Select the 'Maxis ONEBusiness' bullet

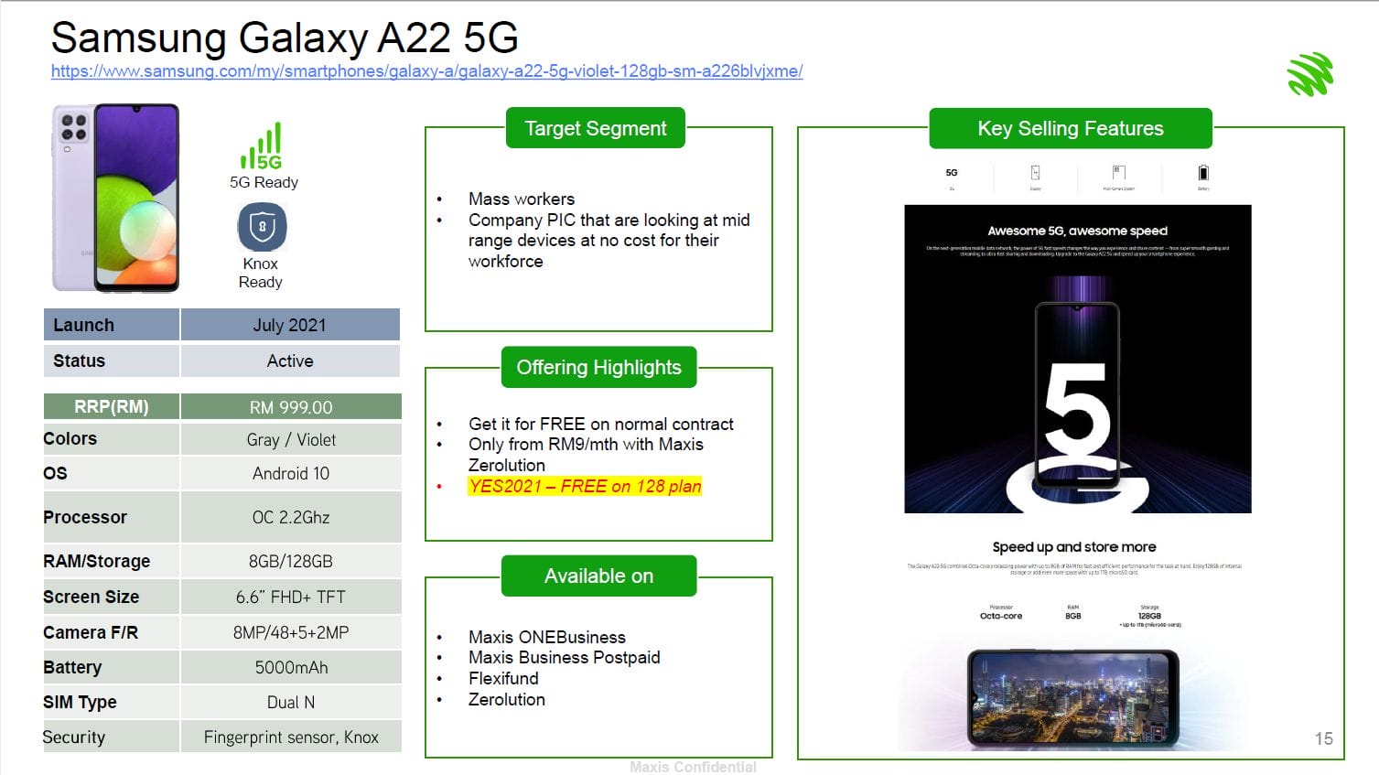click(x=547, y=637)
